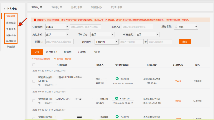
Task: Open the 支付方式 dropdown
Action: click(x=57, y=35)
